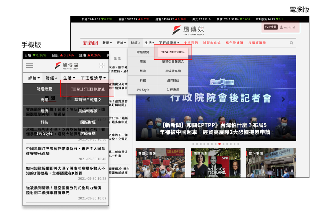Expand desktop 生活 dropdown menu
332x219 pixels.
149,43
